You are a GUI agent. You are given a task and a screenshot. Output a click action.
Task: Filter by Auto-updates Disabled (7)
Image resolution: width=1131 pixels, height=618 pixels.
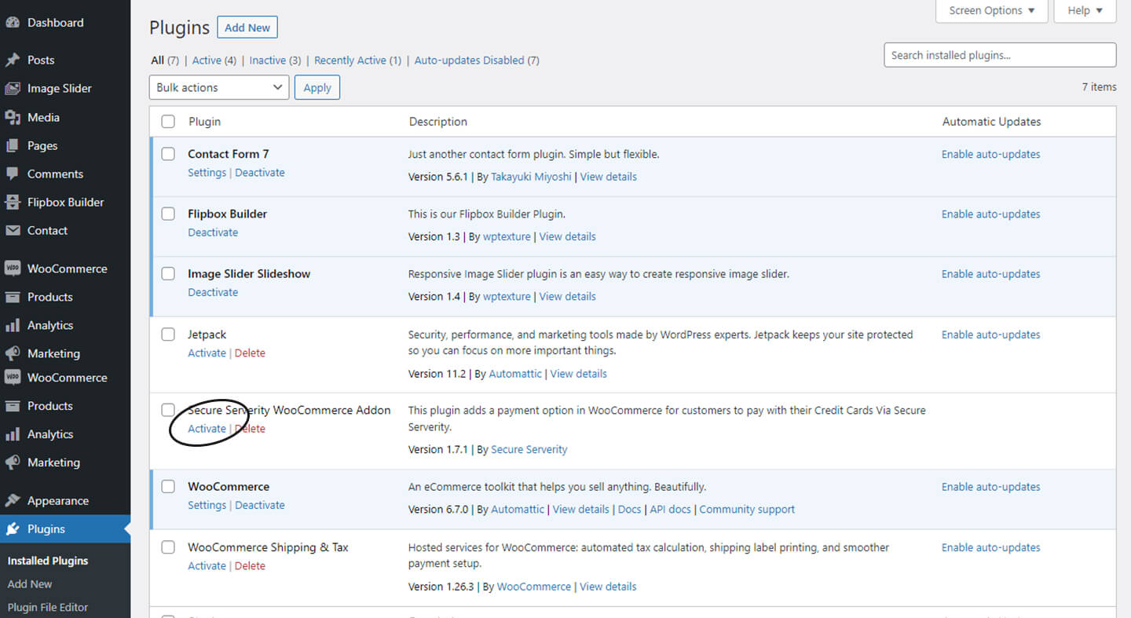(x=477, y=60)
